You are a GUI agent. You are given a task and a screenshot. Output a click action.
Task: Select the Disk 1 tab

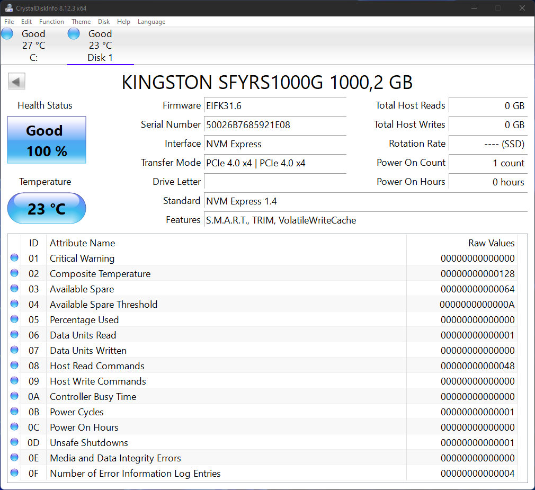click(100, 46)
